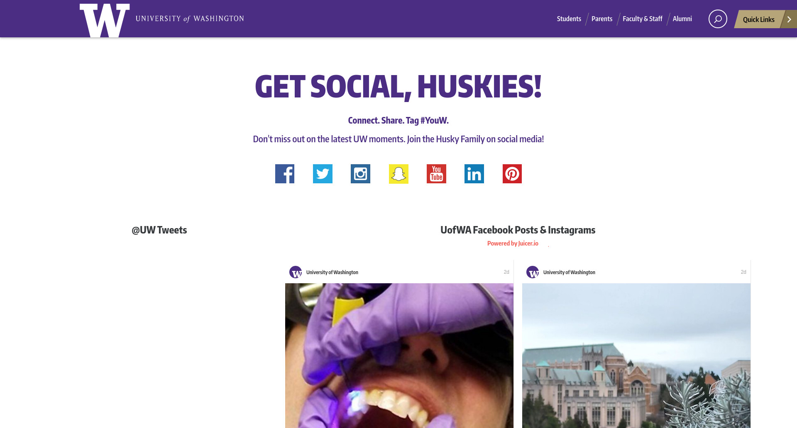797x428 pixels.
Task: Open the red Pinterest icon
Action: point(512,174)
